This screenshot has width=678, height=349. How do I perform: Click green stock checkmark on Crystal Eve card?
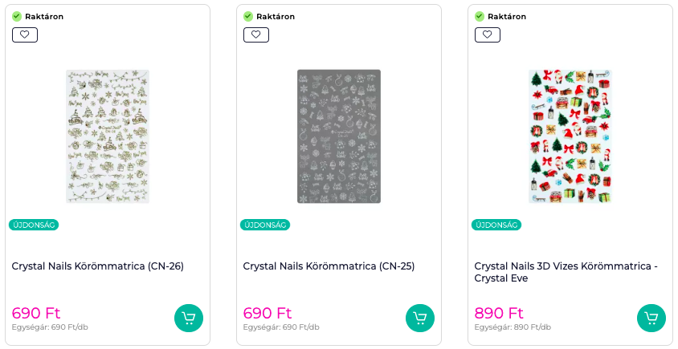480,16
